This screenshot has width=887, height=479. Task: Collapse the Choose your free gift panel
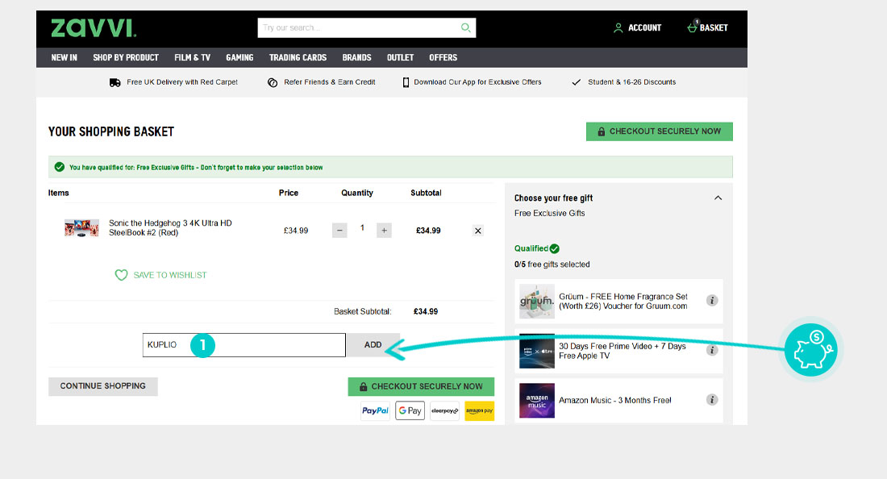718,198
